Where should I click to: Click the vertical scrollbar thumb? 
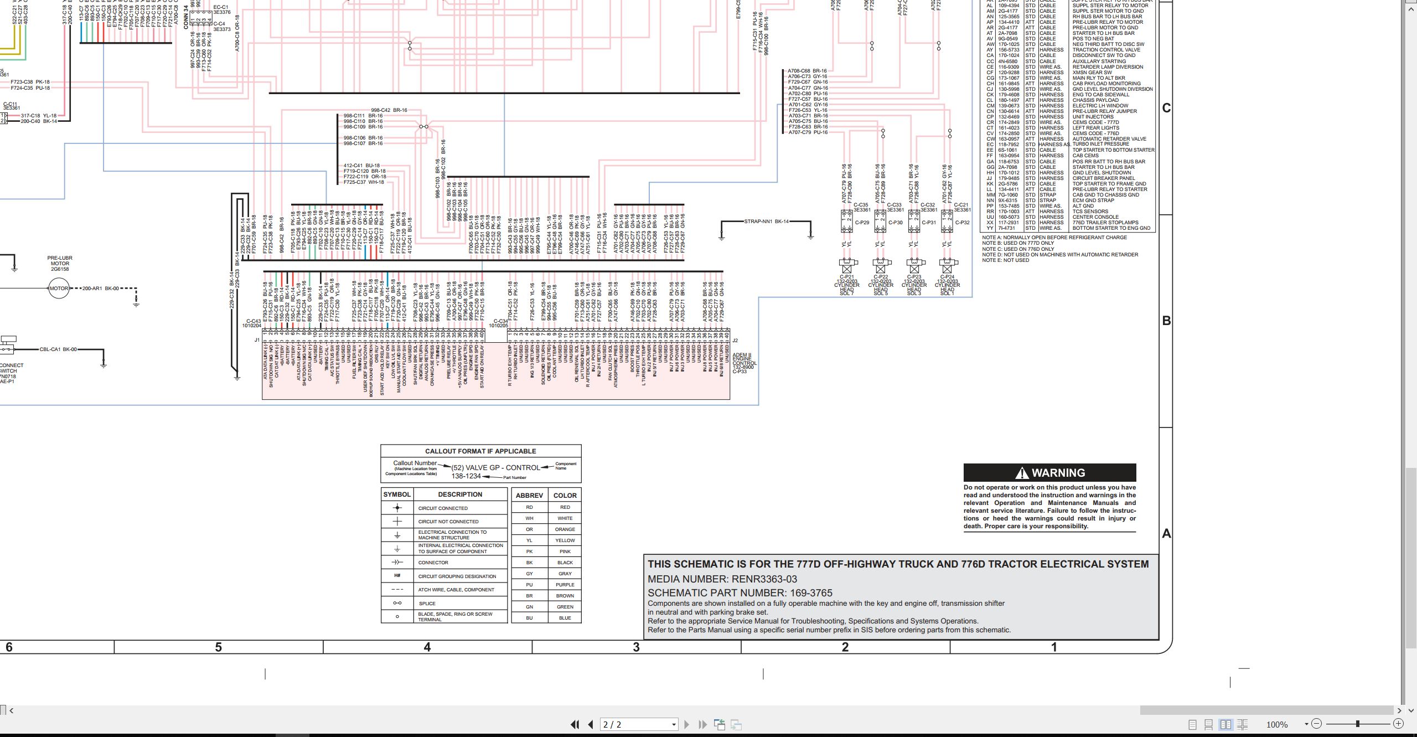click(x=1411, y=557)
